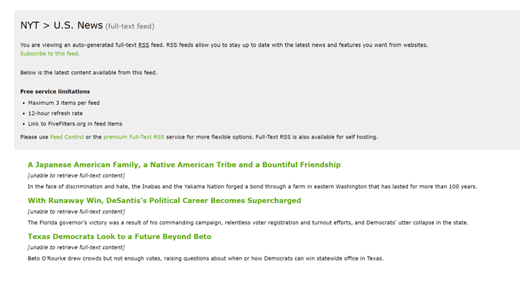Click the RSS abbreviation in the description
This screenshot has width=530, height=288.
tap(144, 45)
